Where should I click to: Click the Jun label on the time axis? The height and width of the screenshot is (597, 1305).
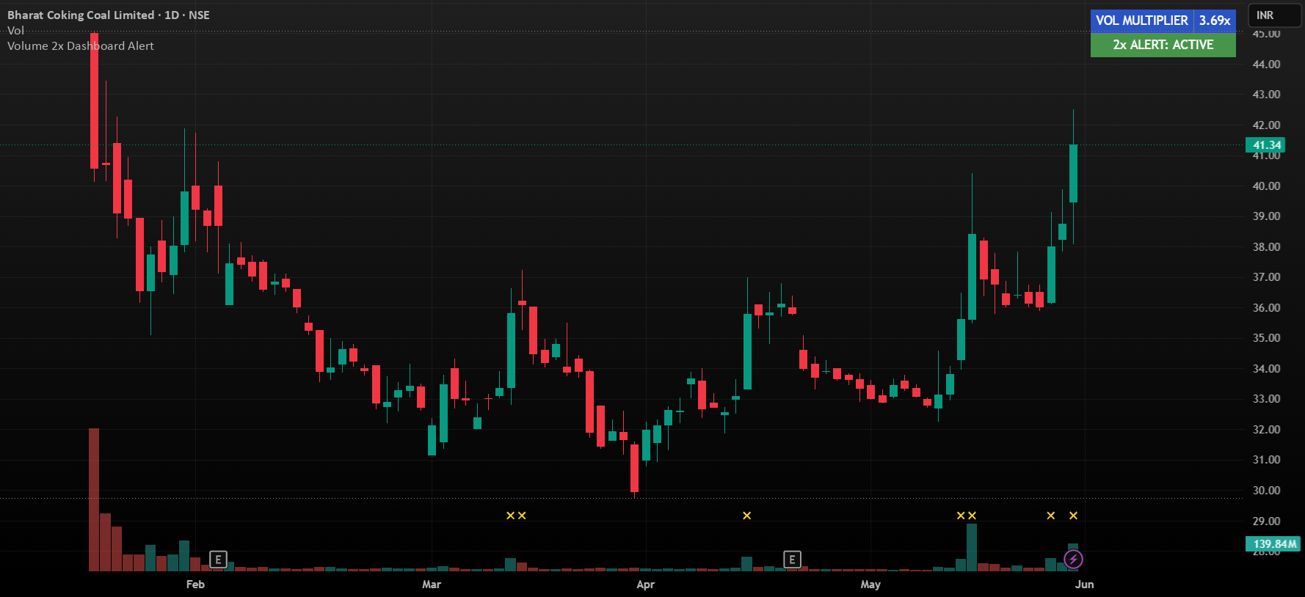coord(1084,585)
